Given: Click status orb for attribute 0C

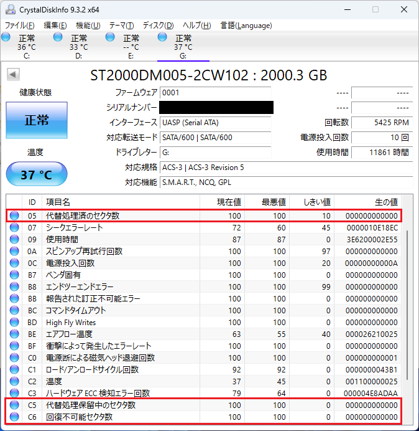Looking at the screenshot, I should click(x=14, y=263).
